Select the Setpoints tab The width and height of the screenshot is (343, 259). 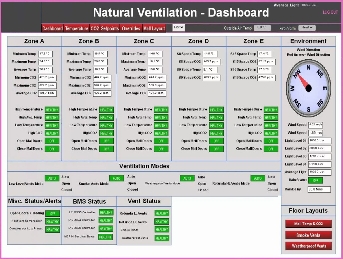110,28
